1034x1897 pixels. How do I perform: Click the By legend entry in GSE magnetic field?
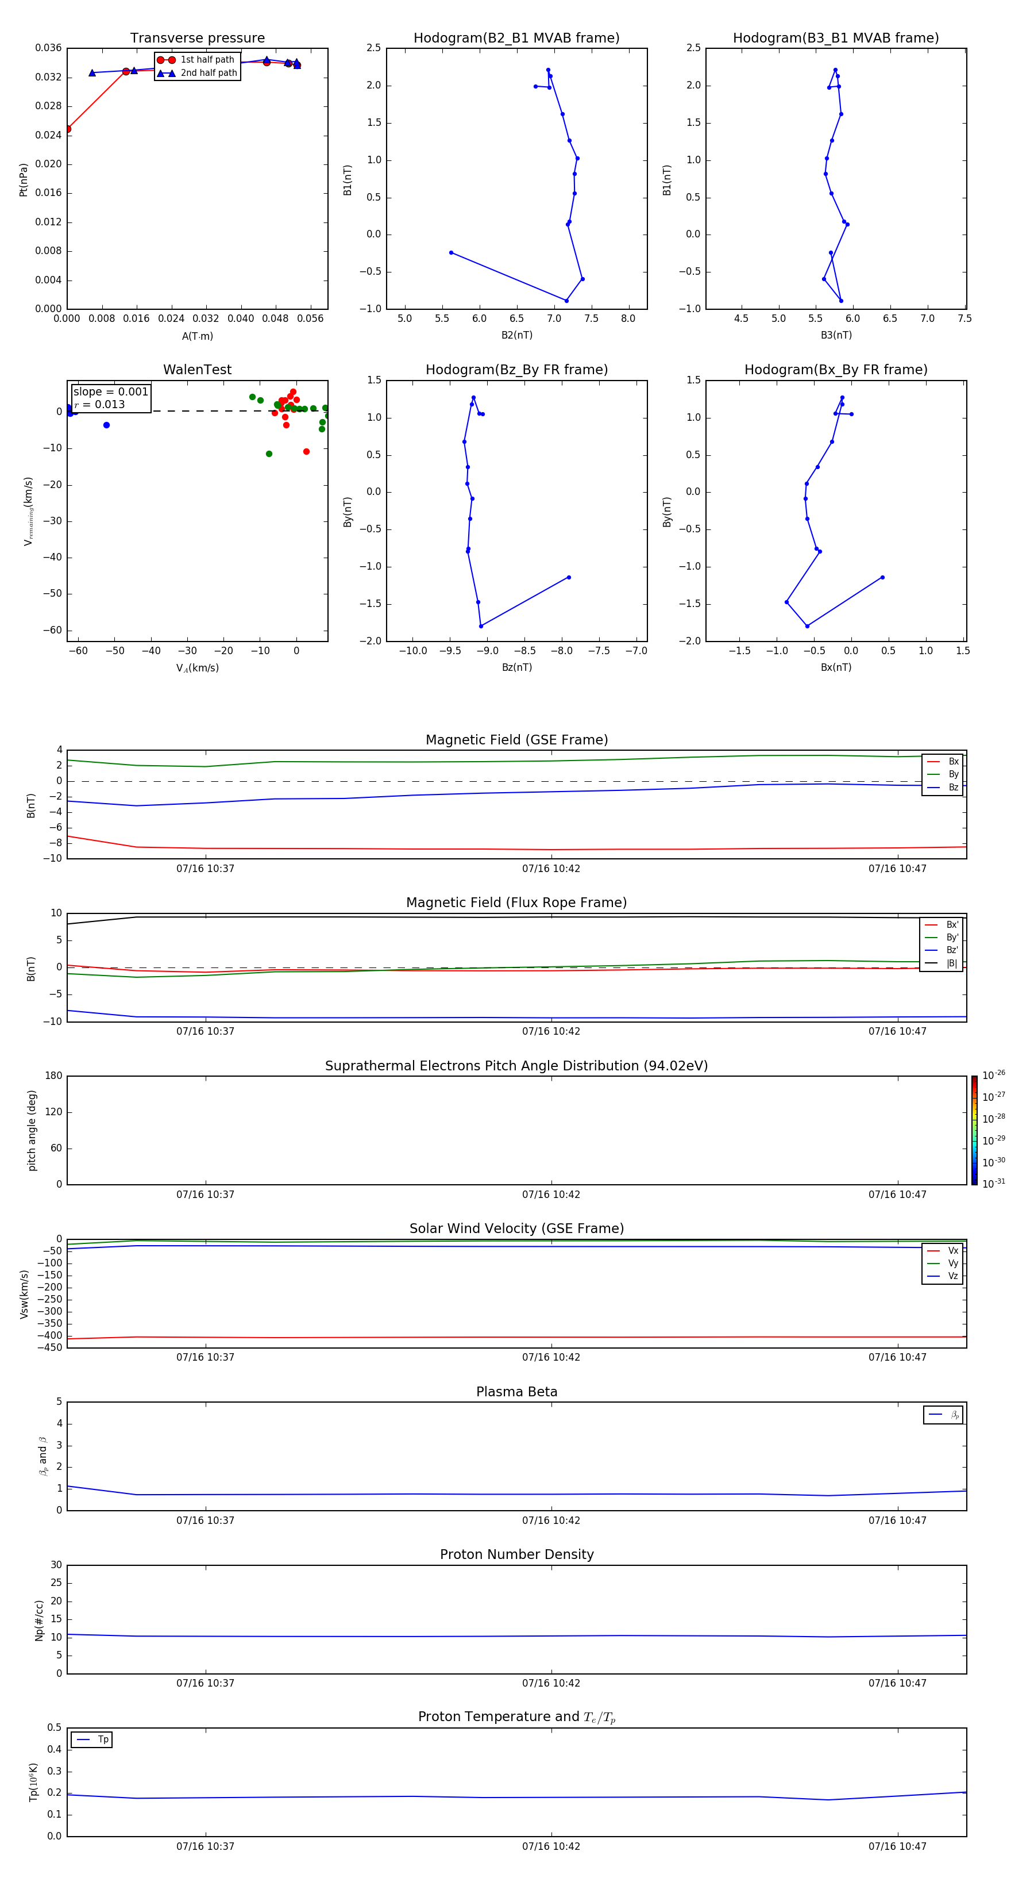[943, 774]
